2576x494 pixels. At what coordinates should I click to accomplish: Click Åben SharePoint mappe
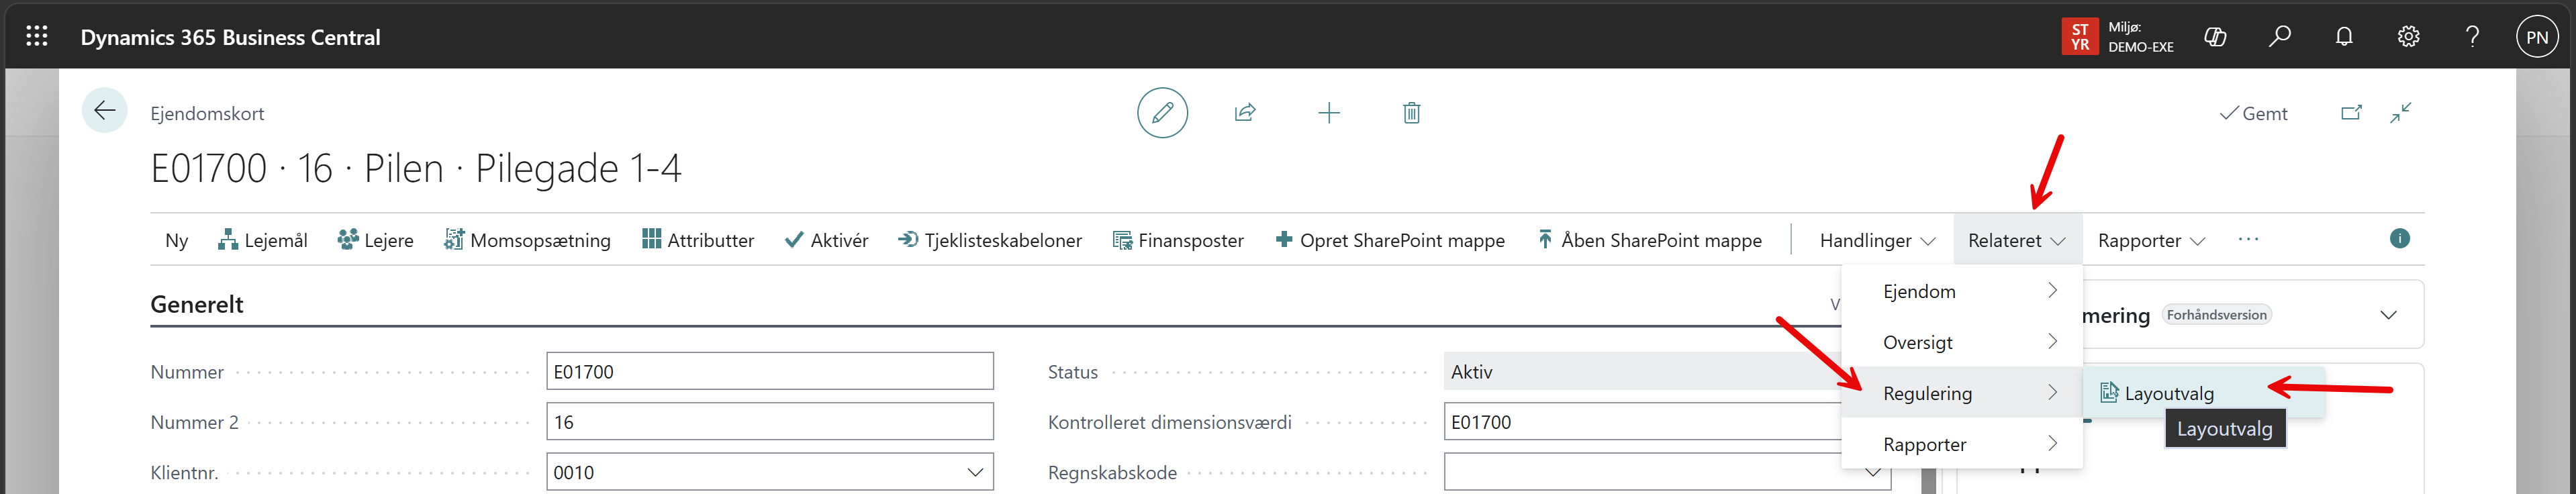pos(1649,240)
